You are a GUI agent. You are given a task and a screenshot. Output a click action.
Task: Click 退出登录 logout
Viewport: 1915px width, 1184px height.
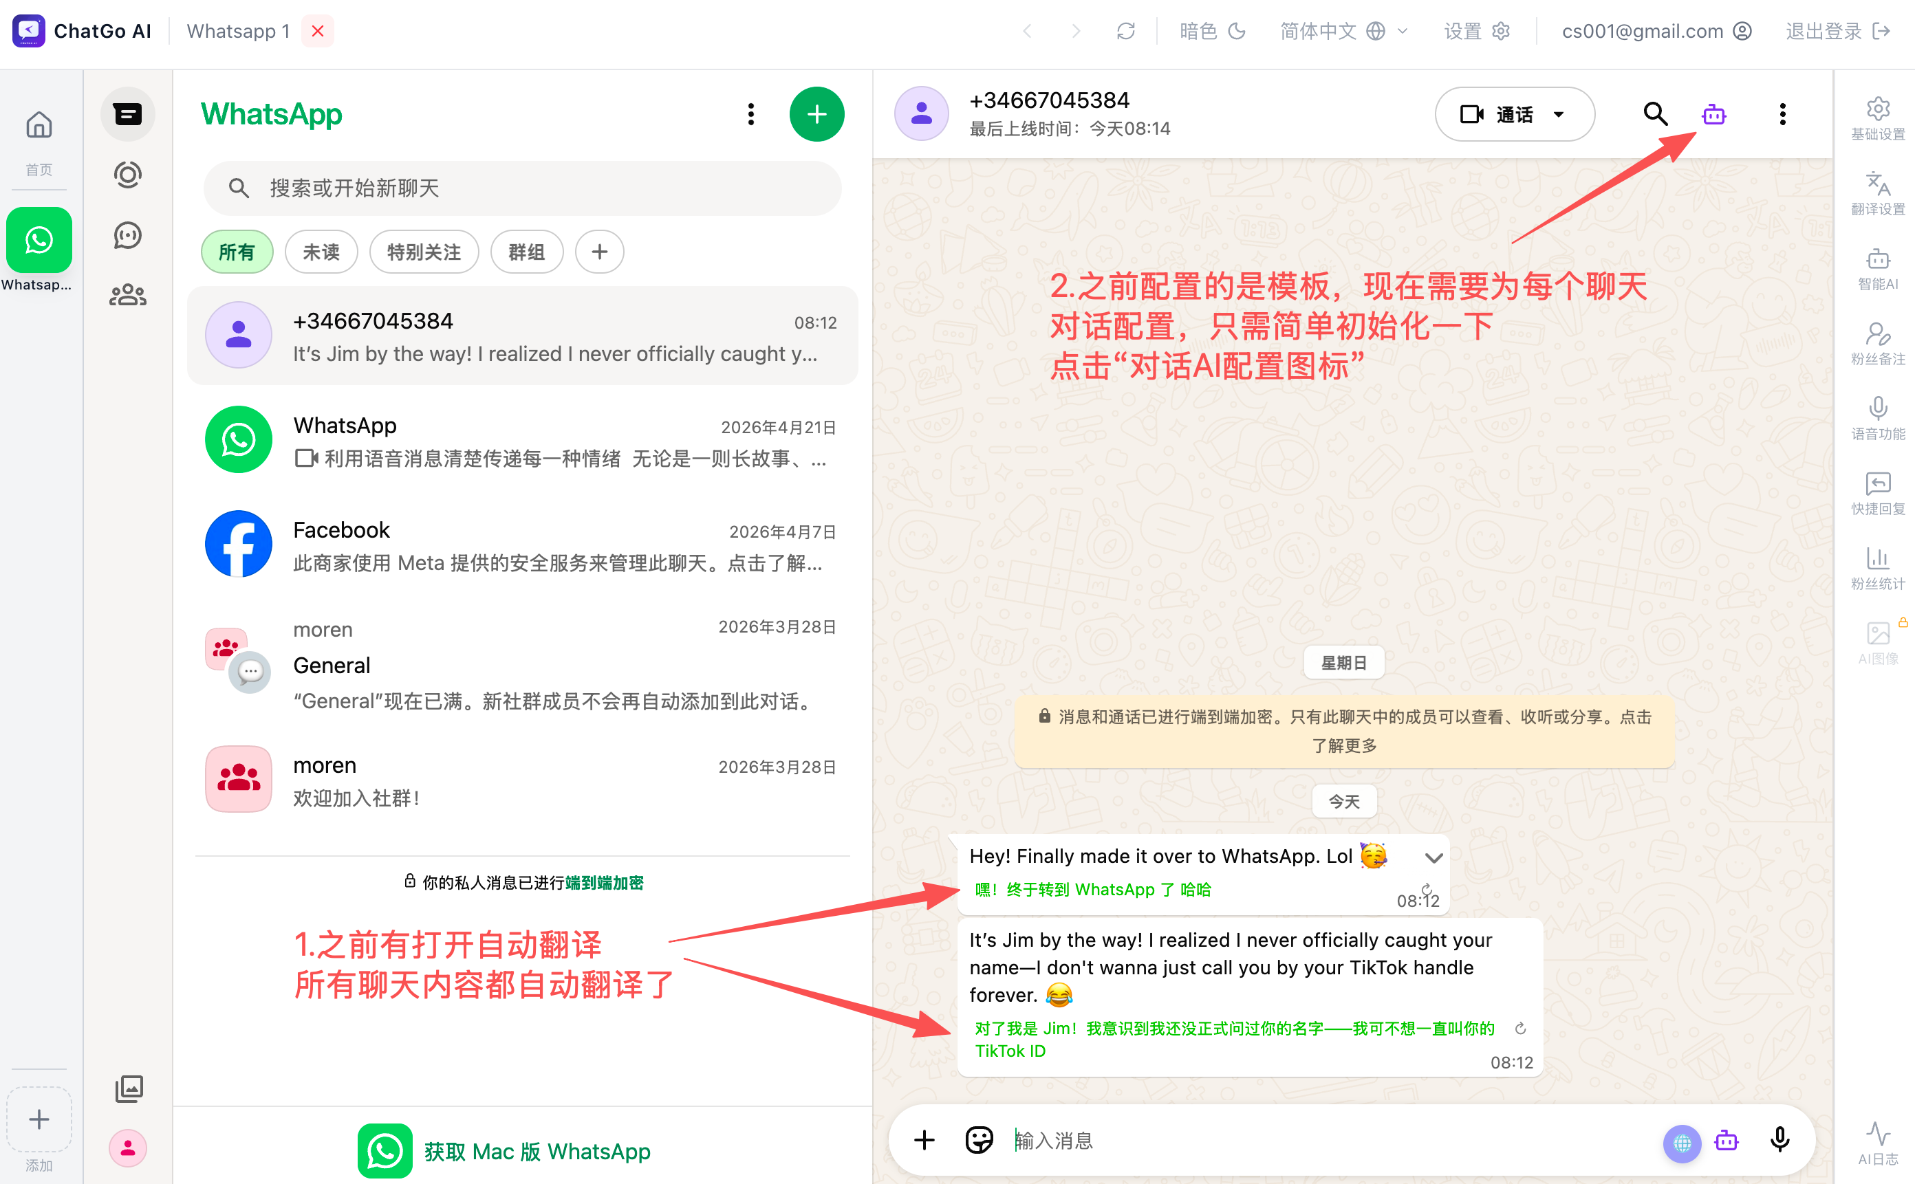point(1837,32)
